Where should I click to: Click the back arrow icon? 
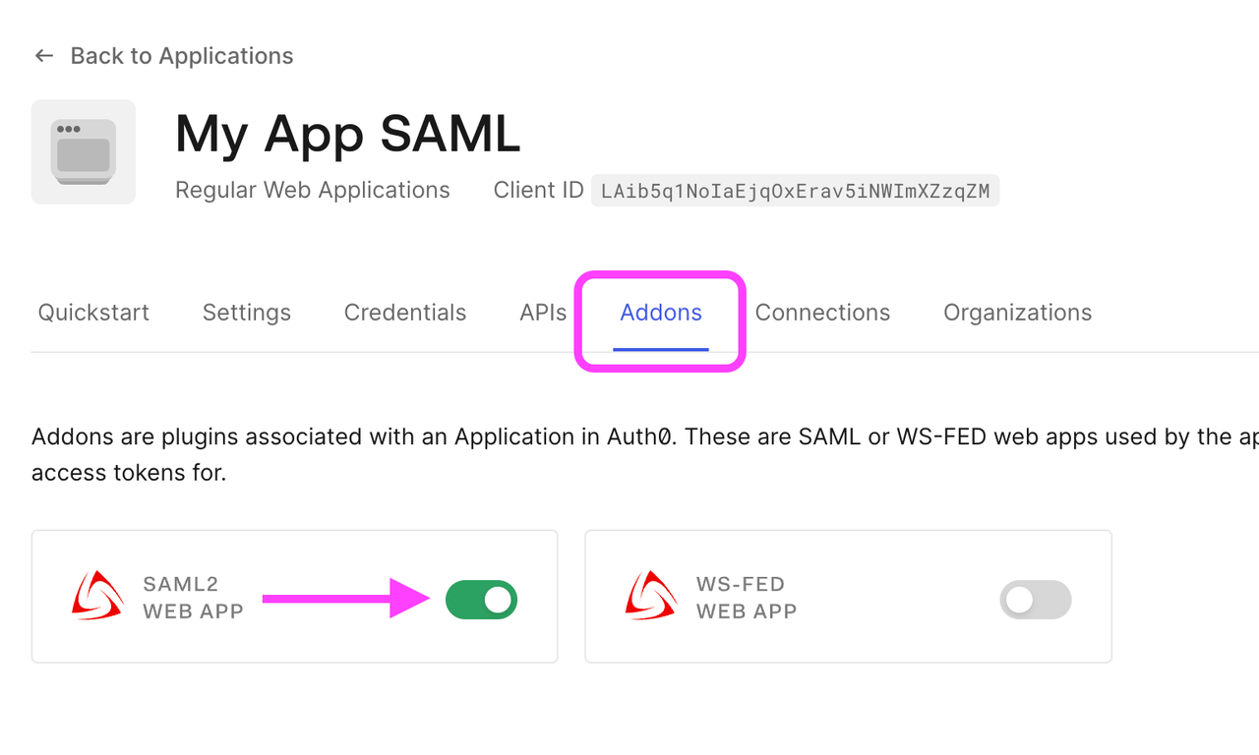(x=43, y=55)
